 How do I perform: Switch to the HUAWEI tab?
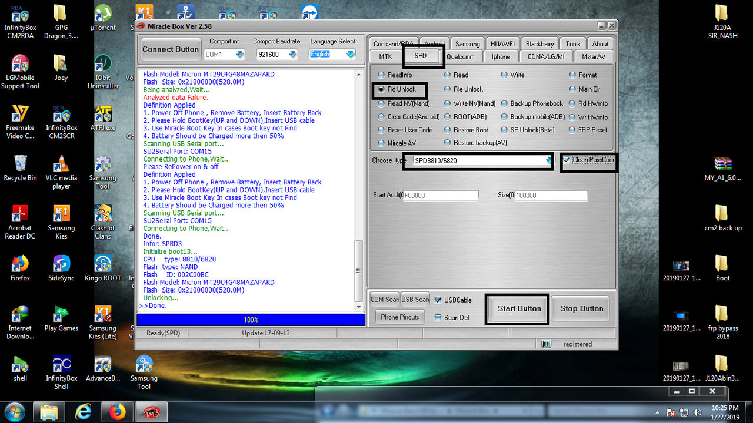point(502,44)
